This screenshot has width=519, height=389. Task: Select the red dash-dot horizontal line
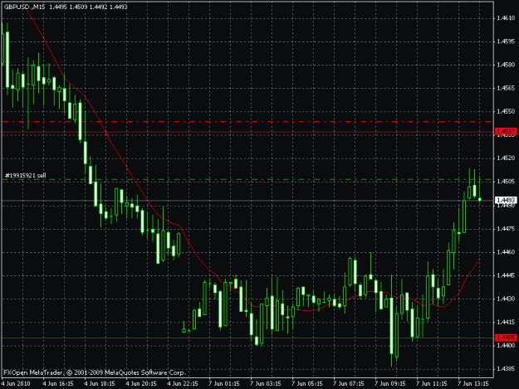pos(247,122)
